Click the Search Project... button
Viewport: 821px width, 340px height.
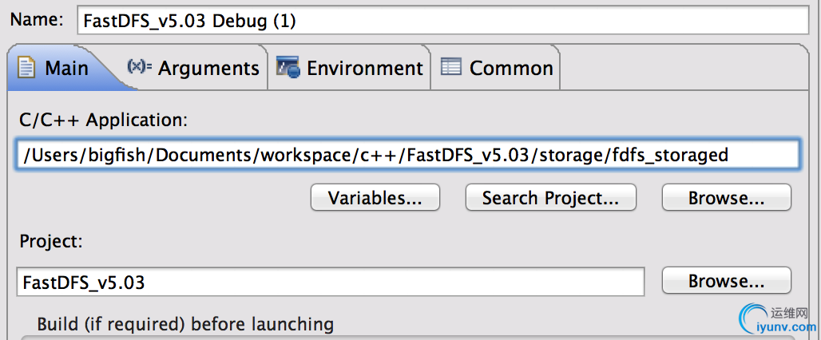[x=550, y=198]
